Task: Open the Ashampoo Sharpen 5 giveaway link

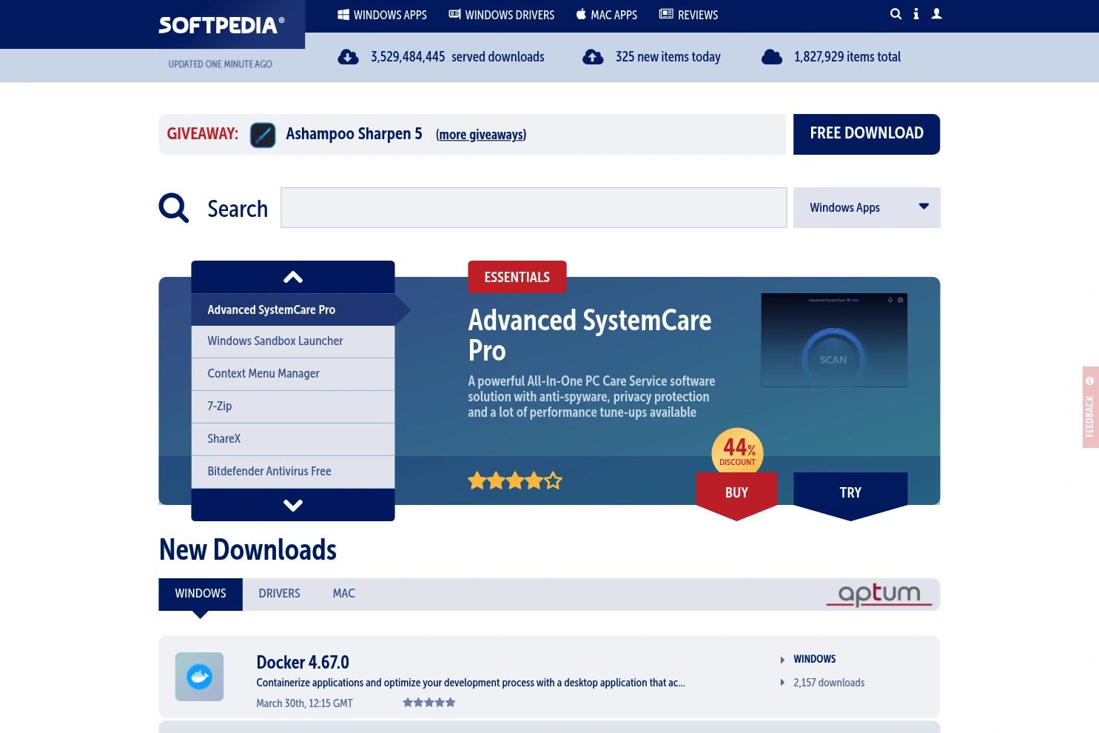Action: [x=354, y=134]
